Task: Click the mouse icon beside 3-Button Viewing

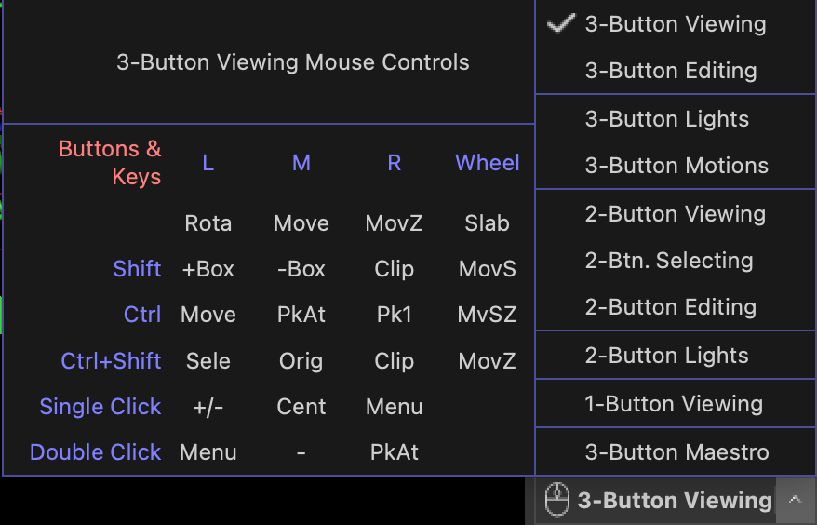Action: pyautogui.click(x=556, y=501)
